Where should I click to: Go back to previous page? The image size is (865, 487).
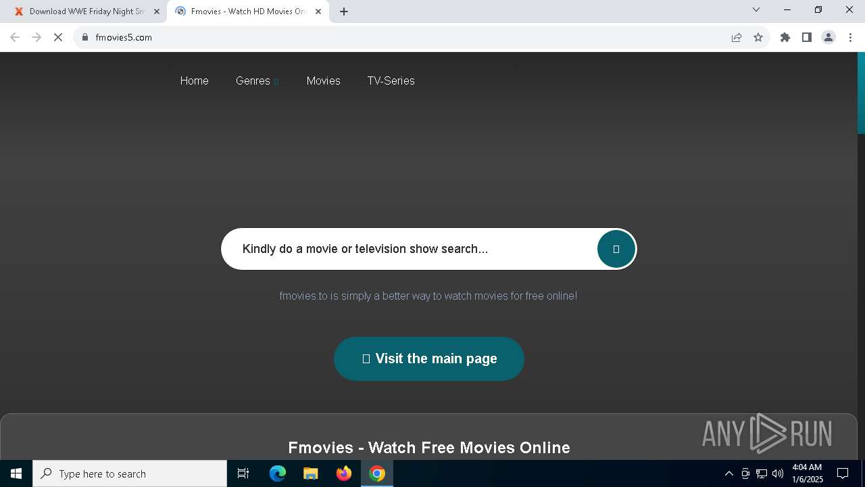[15, 37]
